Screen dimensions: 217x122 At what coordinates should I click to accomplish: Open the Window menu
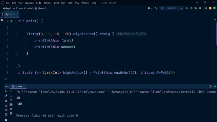(x=85, y=3)
